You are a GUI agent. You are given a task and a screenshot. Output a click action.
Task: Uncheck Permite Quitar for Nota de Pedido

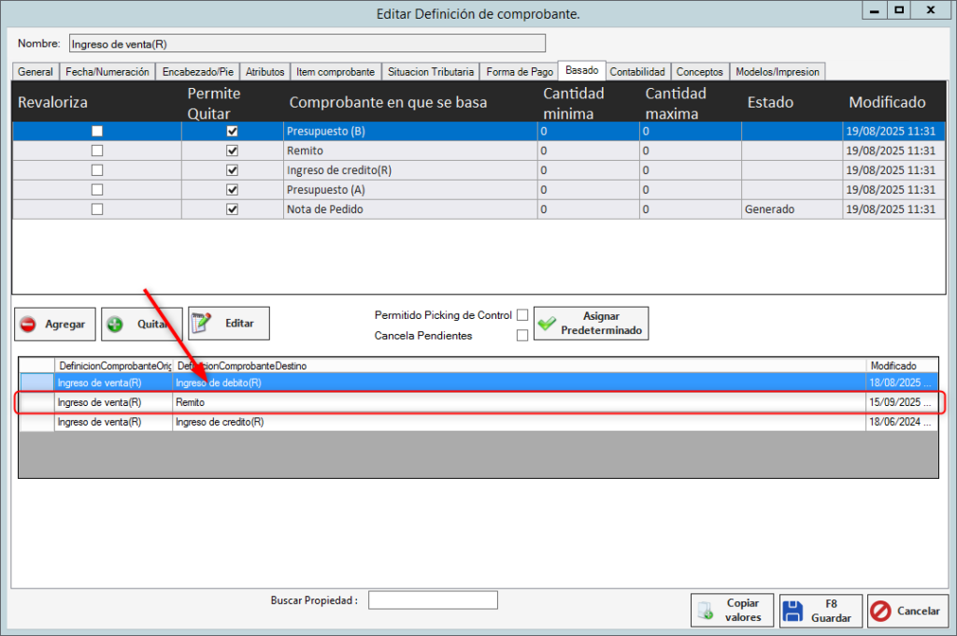(x=233, y=210)
